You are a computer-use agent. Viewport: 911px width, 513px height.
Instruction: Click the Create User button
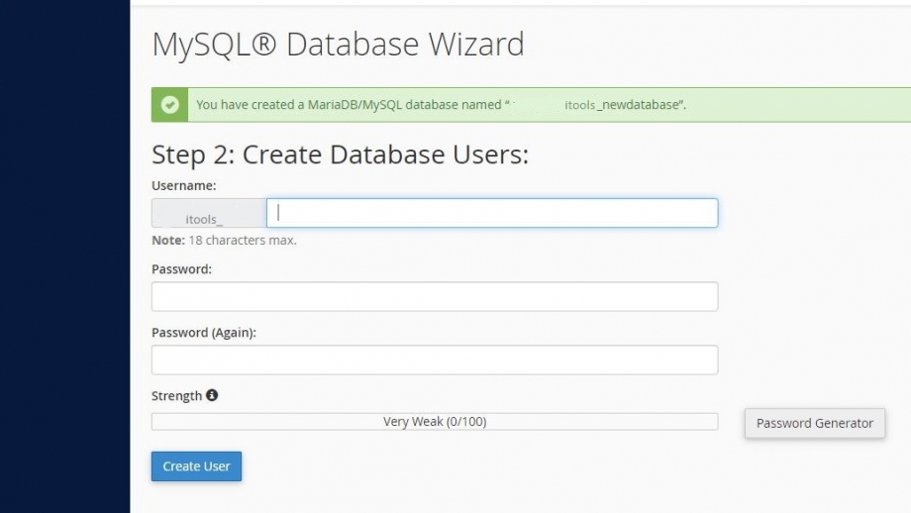196,465
